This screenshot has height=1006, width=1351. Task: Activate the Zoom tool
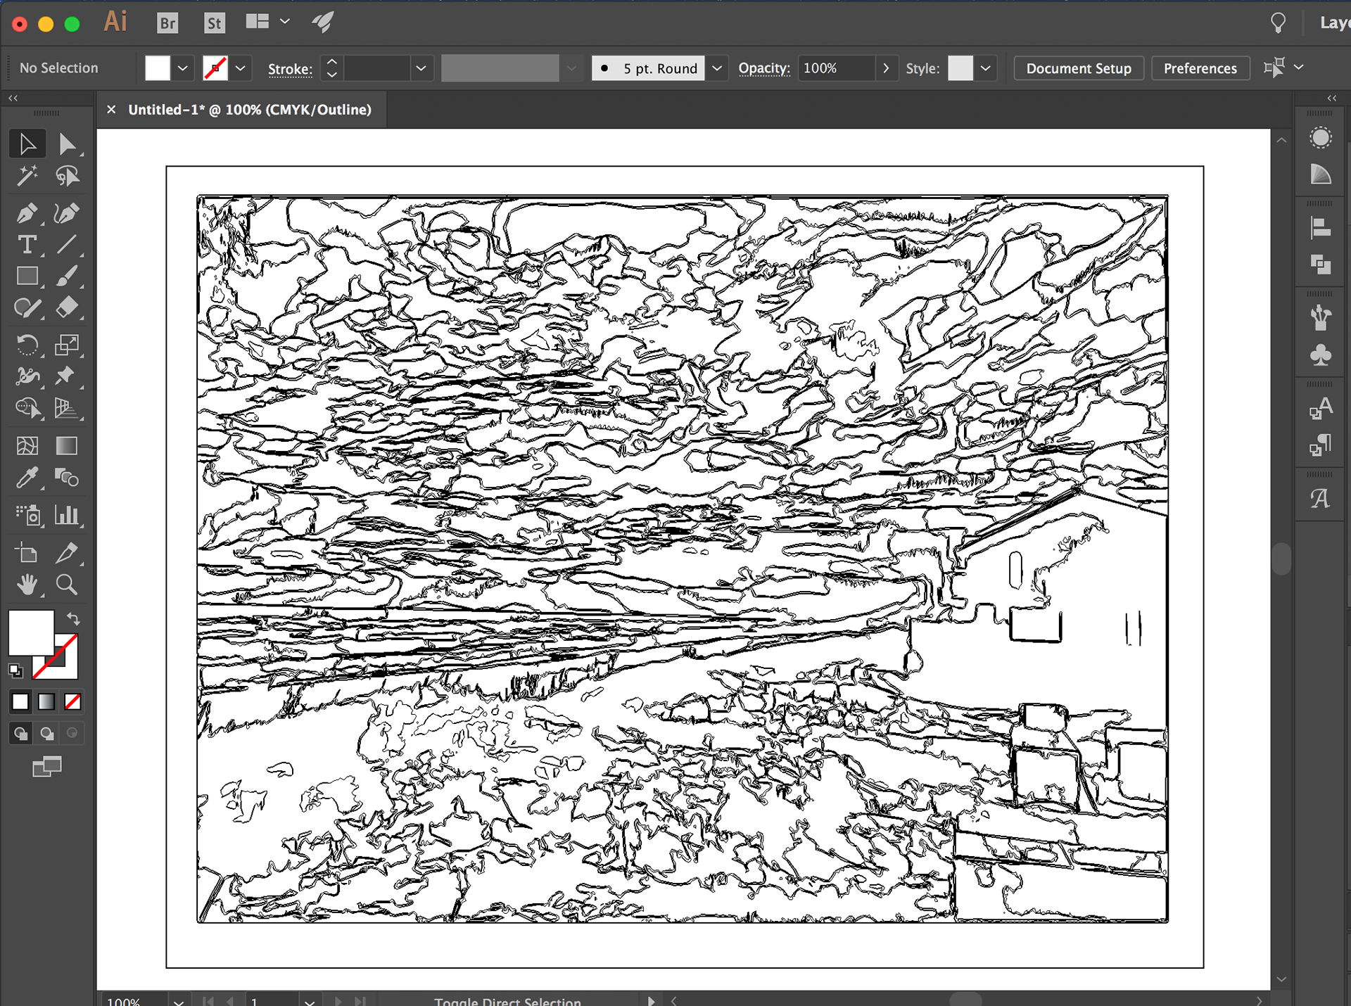click(67, 585)
